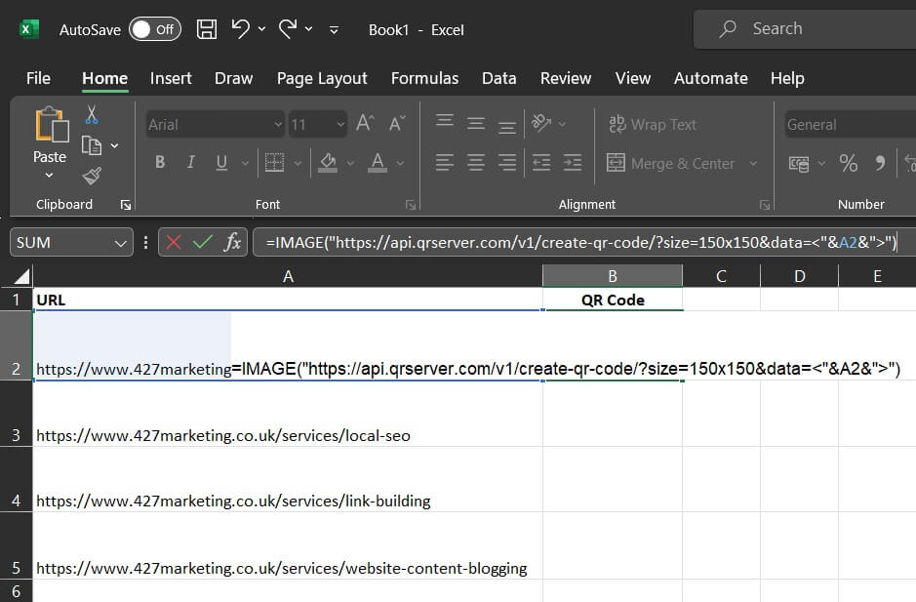
Task: Select the Format Painter brush
Action: (x=92, y=176)
